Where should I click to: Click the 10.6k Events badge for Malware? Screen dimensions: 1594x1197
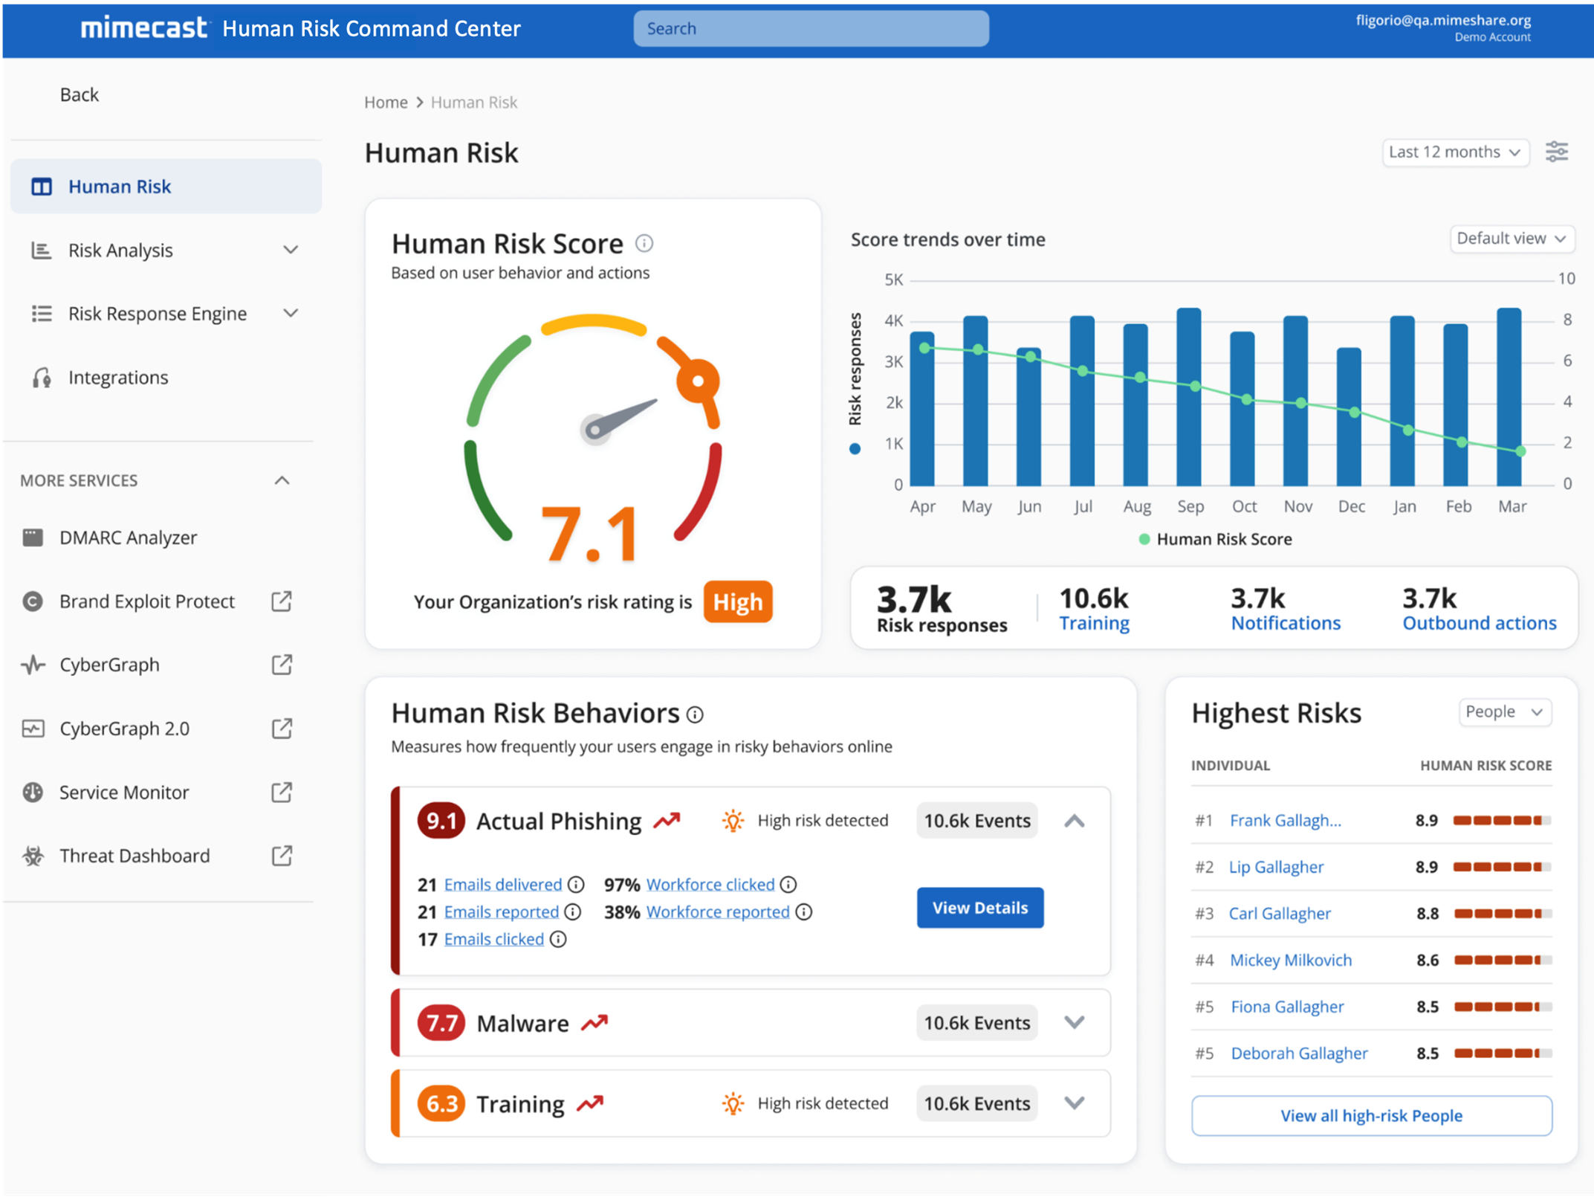tap(977, 1023)
